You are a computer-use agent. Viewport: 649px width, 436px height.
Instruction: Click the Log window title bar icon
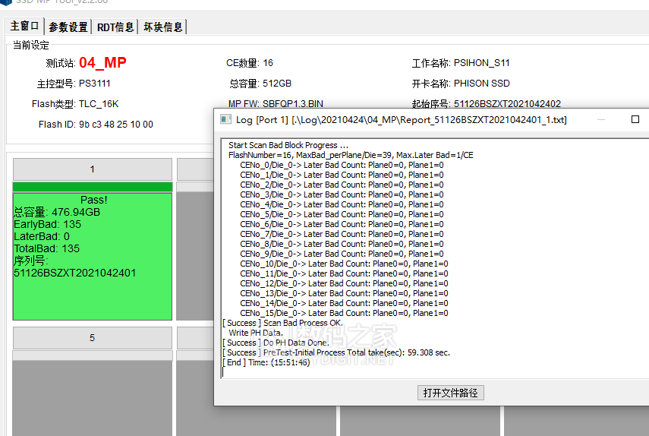click(x=225, y=120)
